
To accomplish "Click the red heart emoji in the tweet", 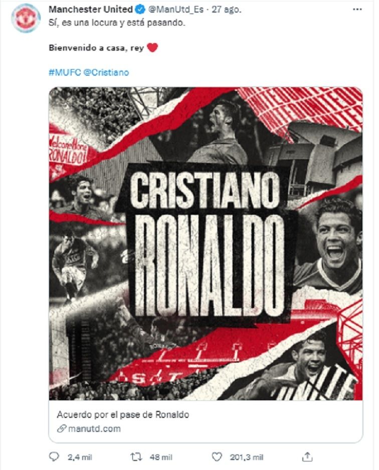I will point(153,48).
